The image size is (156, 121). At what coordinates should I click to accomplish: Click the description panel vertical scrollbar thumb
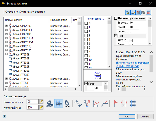tap(151, 63)
